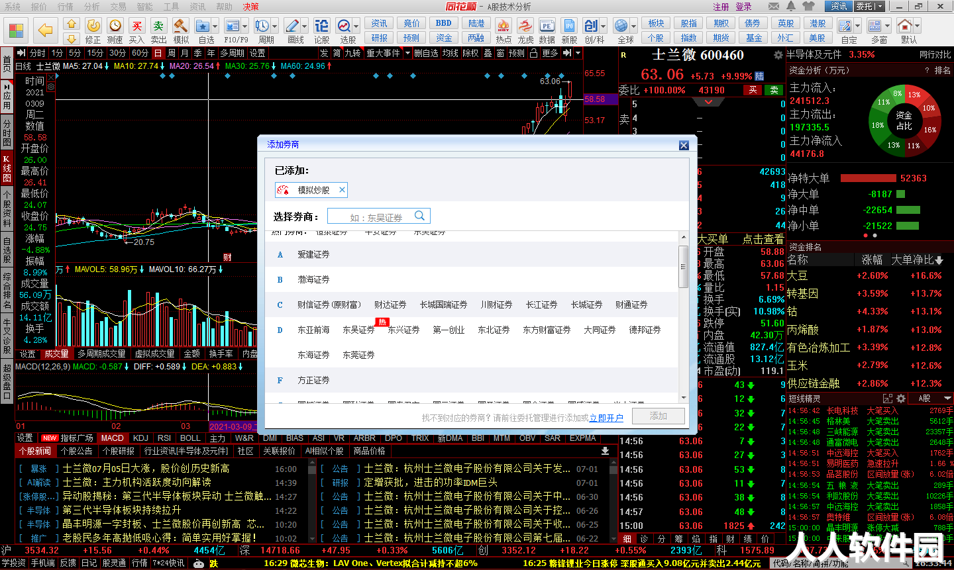Open the 系统 menu
Screen dimensions: 954x570
pyautogui.click(x=13, y=7)
